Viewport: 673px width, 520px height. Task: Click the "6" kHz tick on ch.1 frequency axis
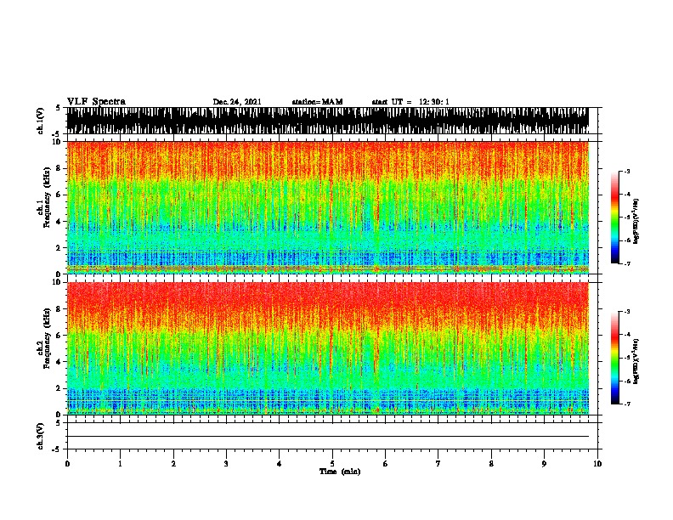(59, 195)
